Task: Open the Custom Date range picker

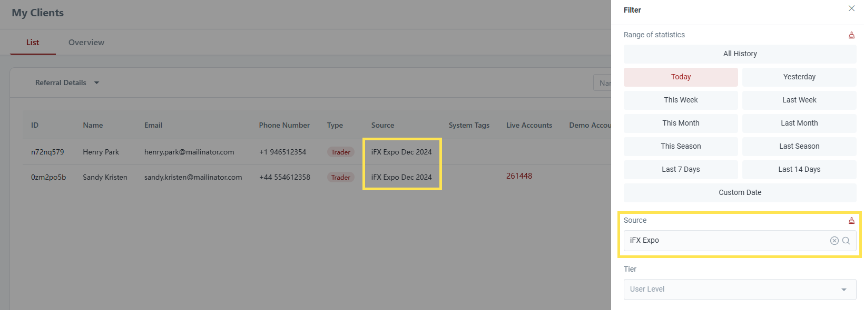Action: point(740,192)
